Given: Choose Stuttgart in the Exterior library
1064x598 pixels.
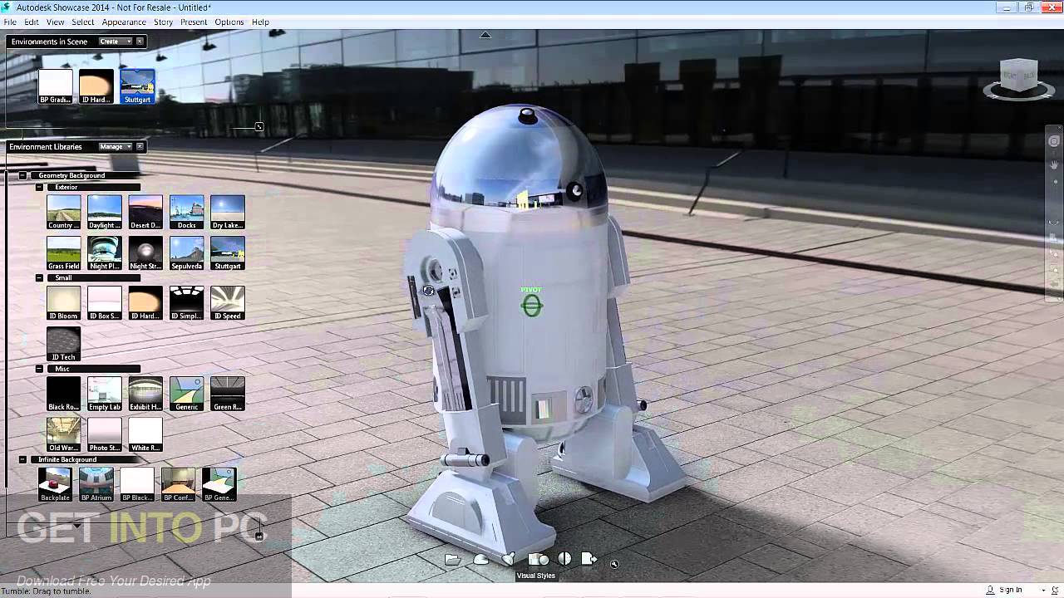Looking at the screenshot, I should click(x=228, y=253).
